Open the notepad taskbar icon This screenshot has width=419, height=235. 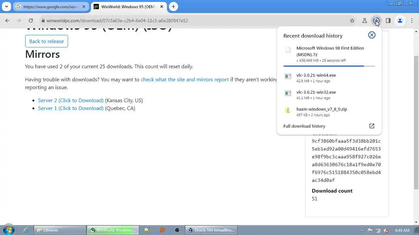147,230
